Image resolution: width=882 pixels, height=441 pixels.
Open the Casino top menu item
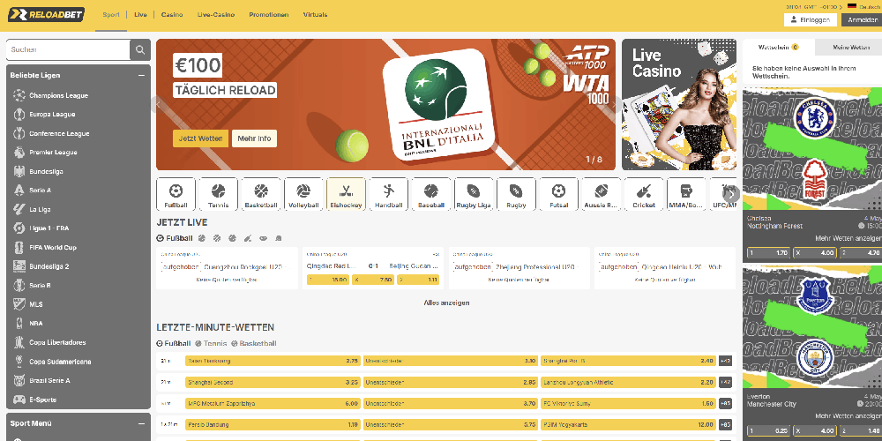point(172,15)
